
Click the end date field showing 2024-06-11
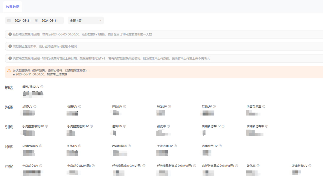click(50, 20)
